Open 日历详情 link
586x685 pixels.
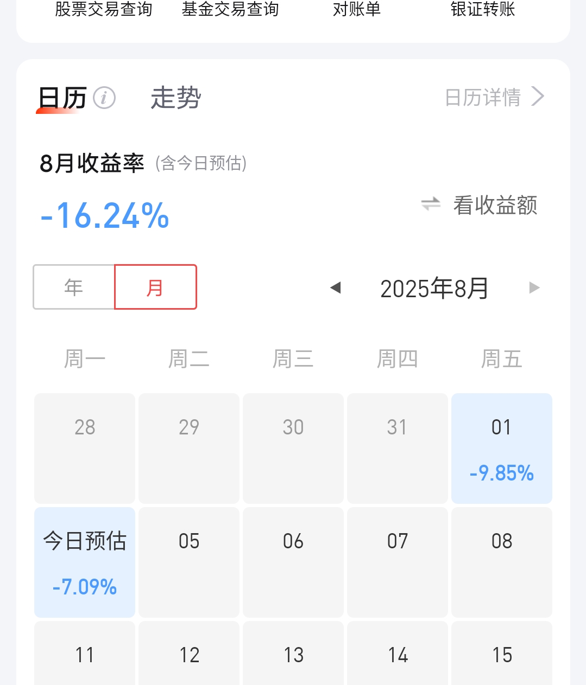[x=483, y=98]
